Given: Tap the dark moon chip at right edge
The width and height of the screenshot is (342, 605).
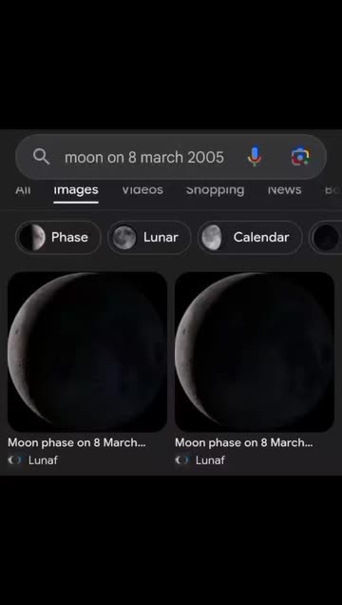Looking at the screenshot, I should 326,237.
